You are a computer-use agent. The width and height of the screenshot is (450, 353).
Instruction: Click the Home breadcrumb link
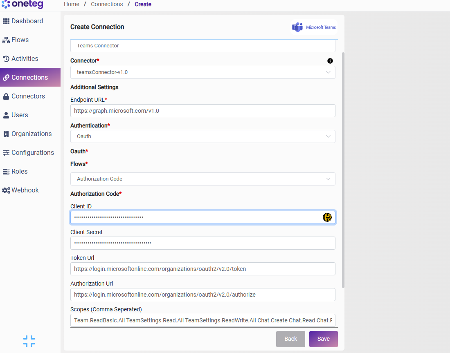click(72, 4)
